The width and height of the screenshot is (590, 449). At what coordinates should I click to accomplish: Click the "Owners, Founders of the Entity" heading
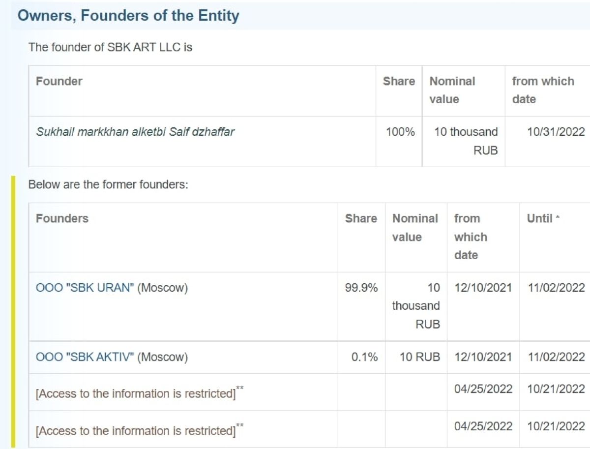click(x=128, y=15)
